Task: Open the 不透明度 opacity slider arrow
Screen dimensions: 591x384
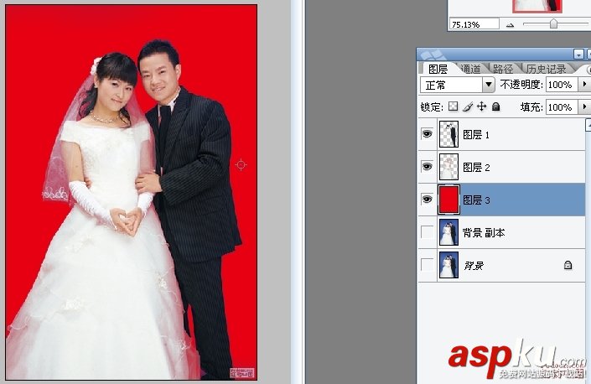Action: (x=583, y=84)
